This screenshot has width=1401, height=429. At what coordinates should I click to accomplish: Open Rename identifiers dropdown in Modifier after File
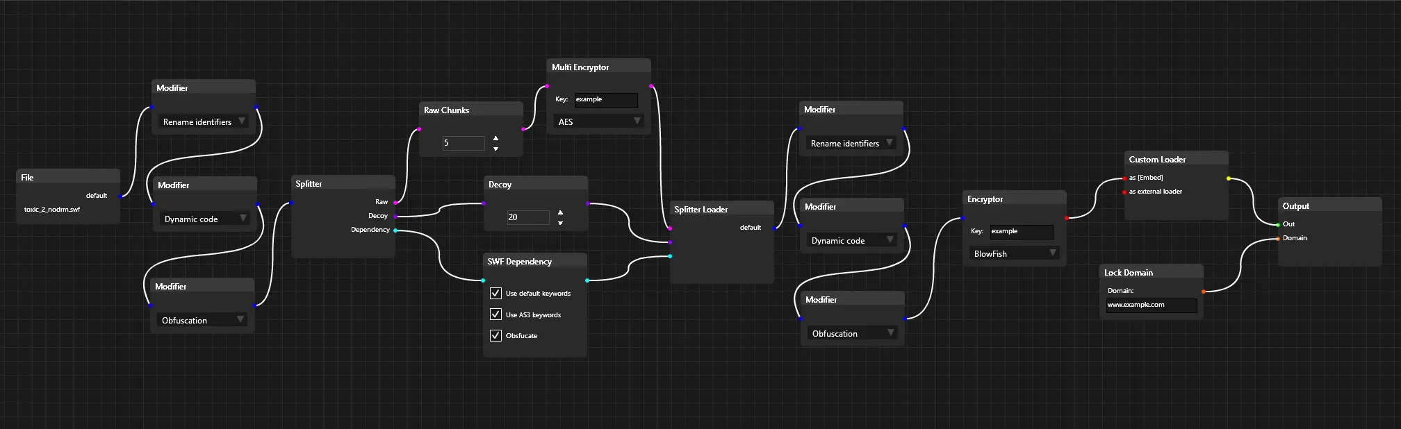click(x=203, y=121)
